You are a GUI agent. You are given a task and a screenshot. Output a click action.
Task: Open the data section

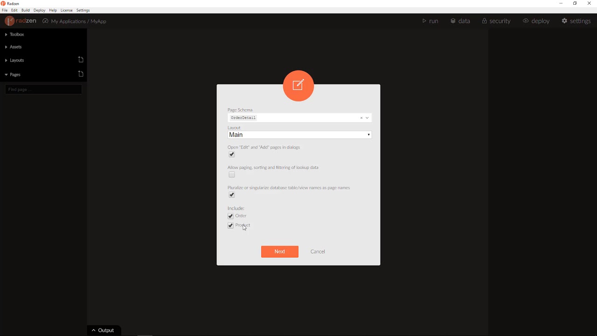pos(460,21)
